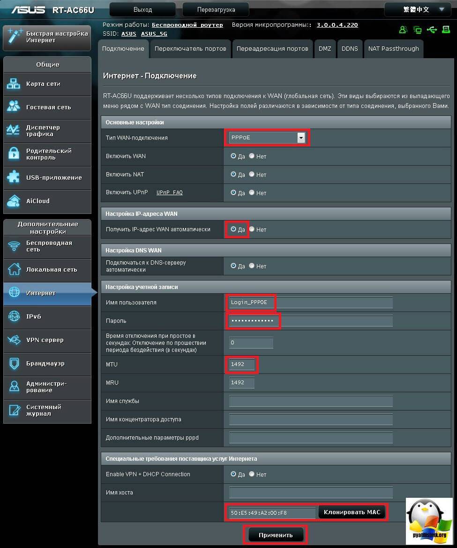Viewport: 457px width, 548px height.
Task: Click the MTU value field
Action: pos(241,364)
